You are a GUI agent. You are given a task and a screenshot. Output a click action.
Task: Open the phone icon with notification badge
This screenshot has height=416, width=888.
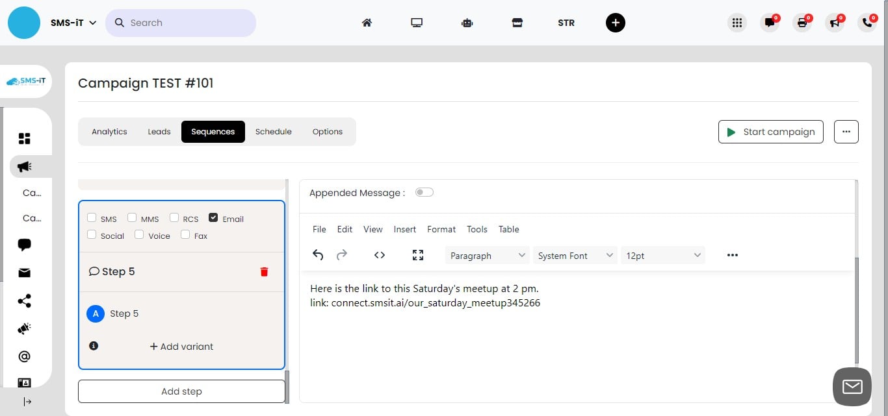(867, 22)
